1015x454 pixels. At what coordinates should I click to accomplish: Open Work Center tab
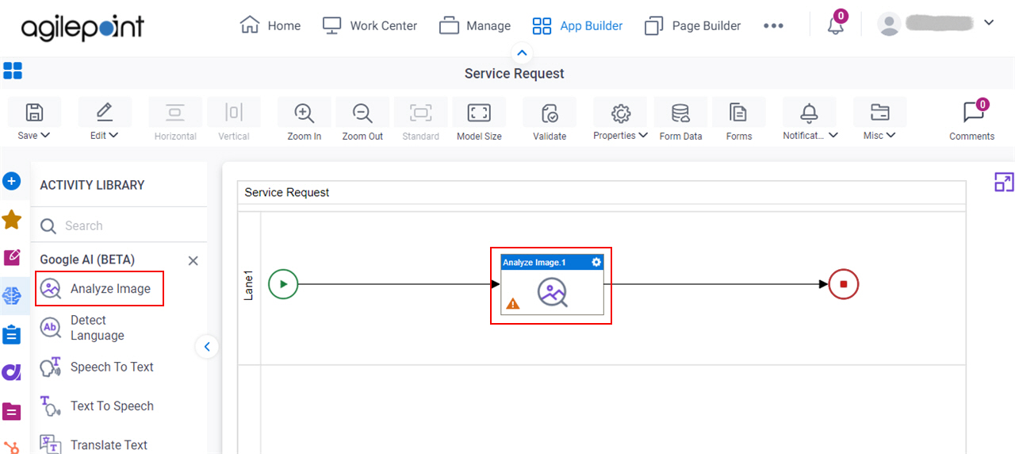coord(370,25)
